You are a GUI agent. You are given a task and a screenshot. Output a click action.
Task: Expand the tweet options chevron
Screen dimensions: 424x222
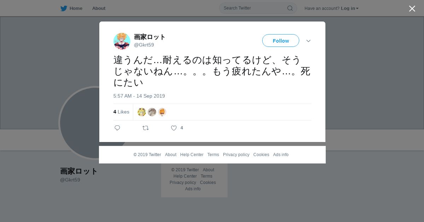[x=308, y=41]
